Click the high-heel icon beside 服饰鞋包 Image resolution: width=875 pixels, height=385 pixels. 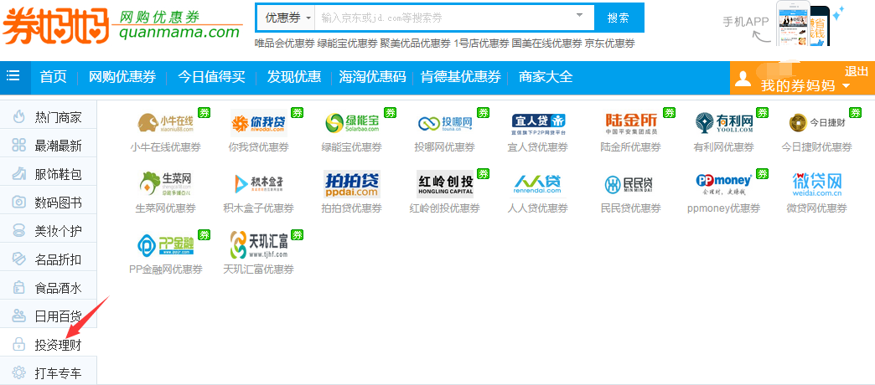19,174
